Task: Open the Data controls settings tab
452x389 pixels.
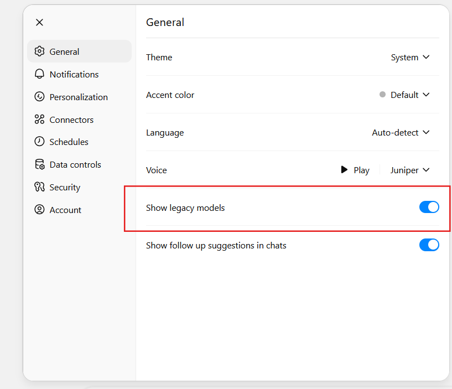Action: pos(75,164)
